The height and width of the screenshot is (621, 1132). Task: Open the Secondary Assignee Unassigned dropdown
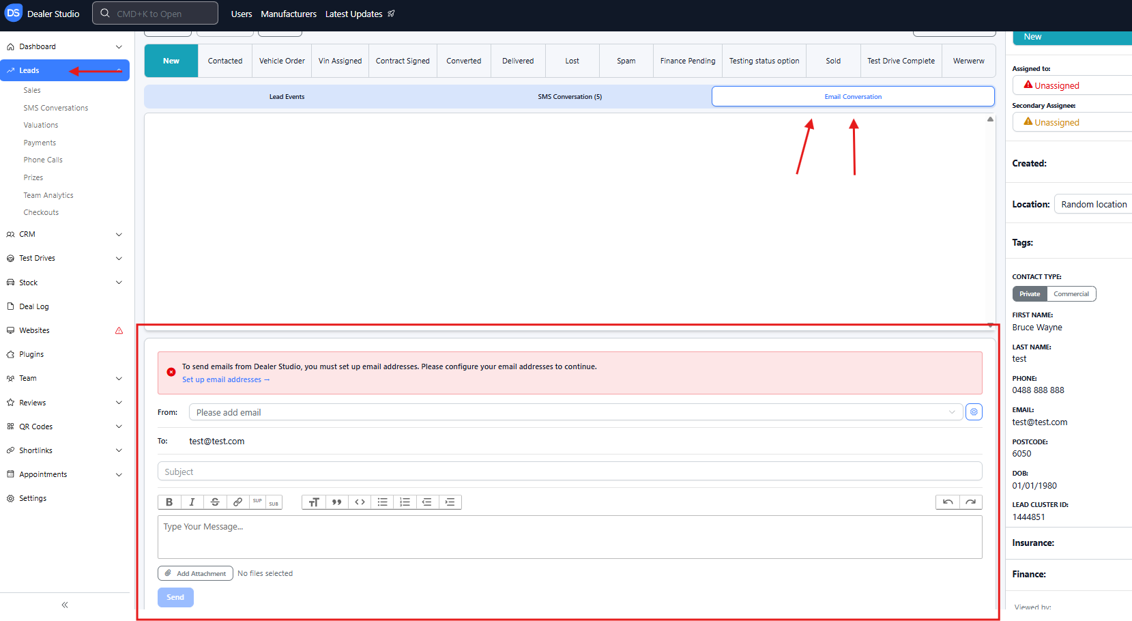(x=1072, y=122)
